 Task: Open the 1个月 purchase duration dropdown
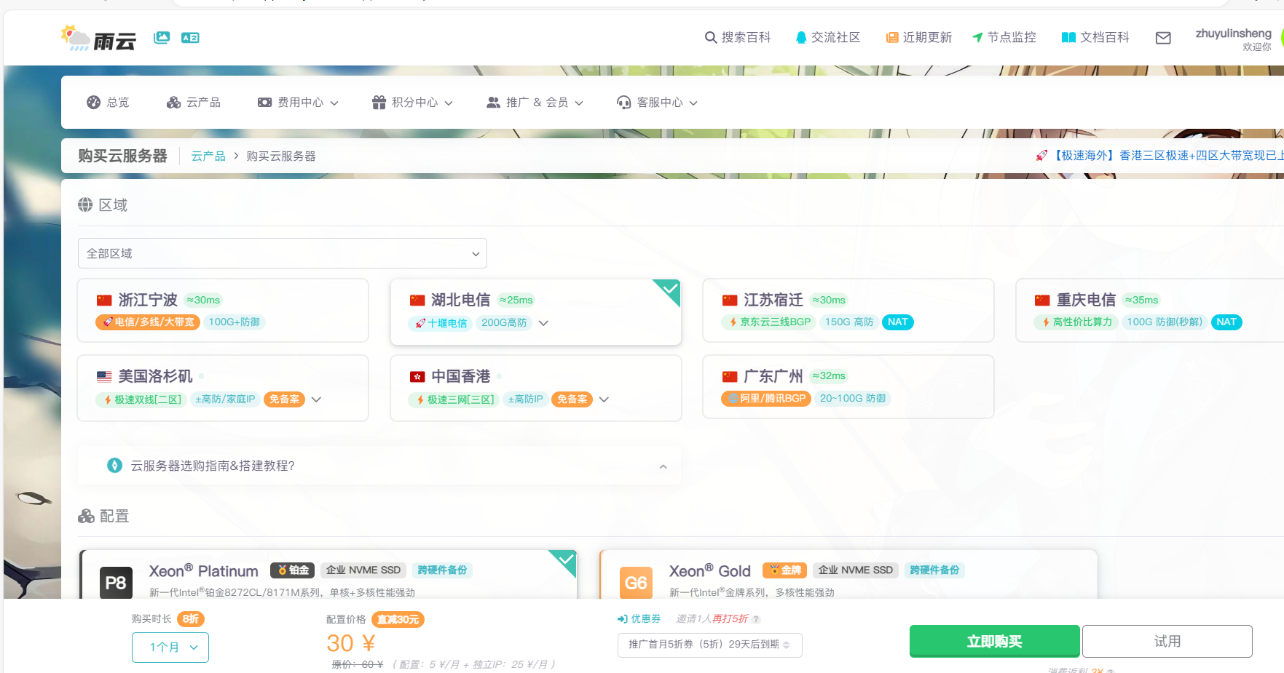pyautogui.click(x=170, y=647)
